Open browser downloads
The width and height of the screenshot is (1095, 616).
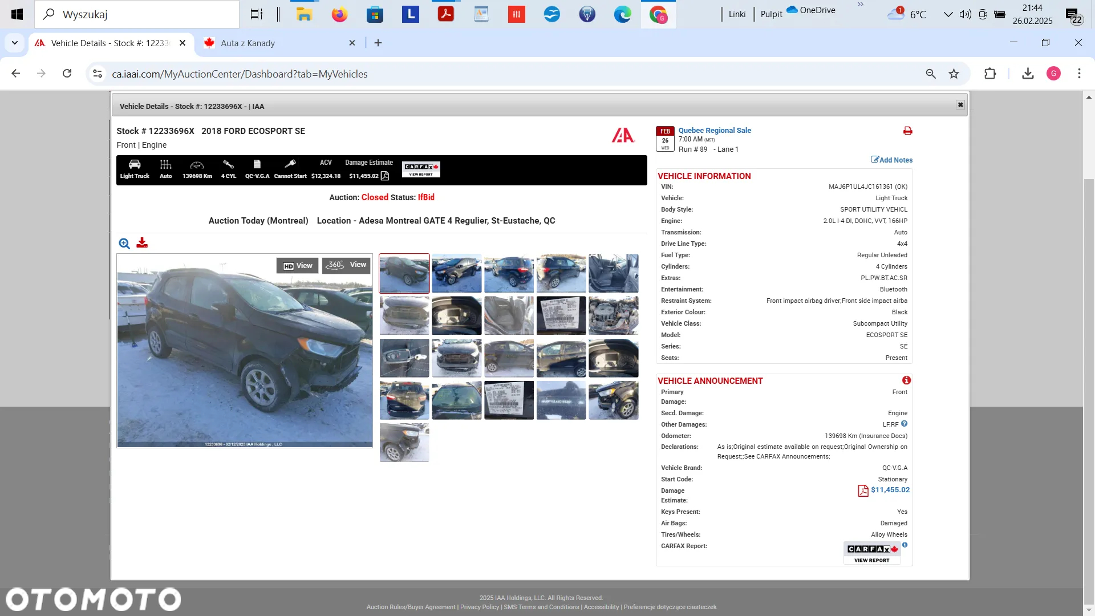tap(1028, 74)
